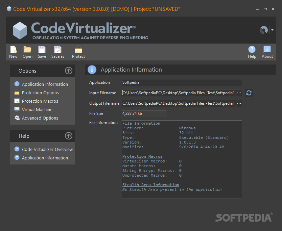Select the version value '1.0.1.3'
Viewport: 282px width, 231px height.
(187, 142)
